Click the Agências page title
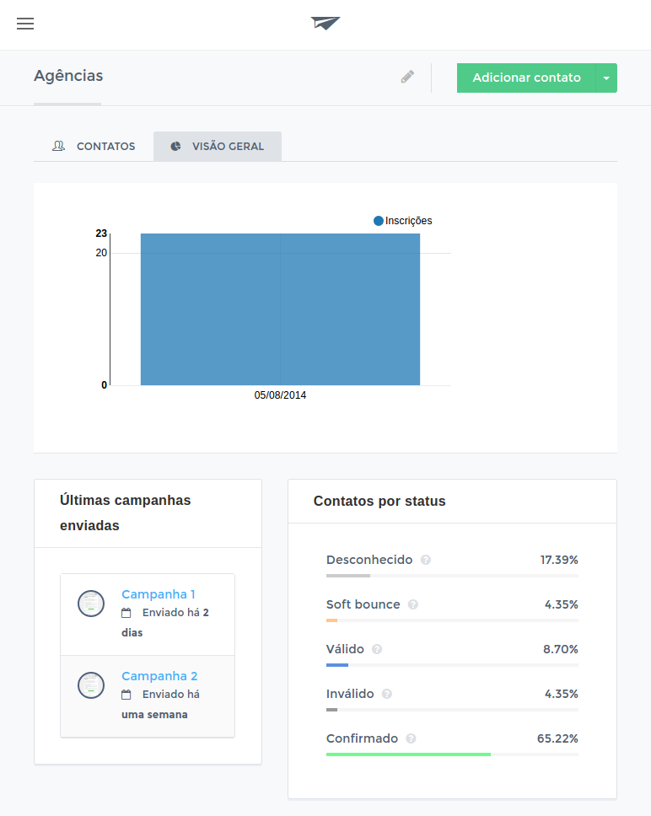 (x=68, y=76)
